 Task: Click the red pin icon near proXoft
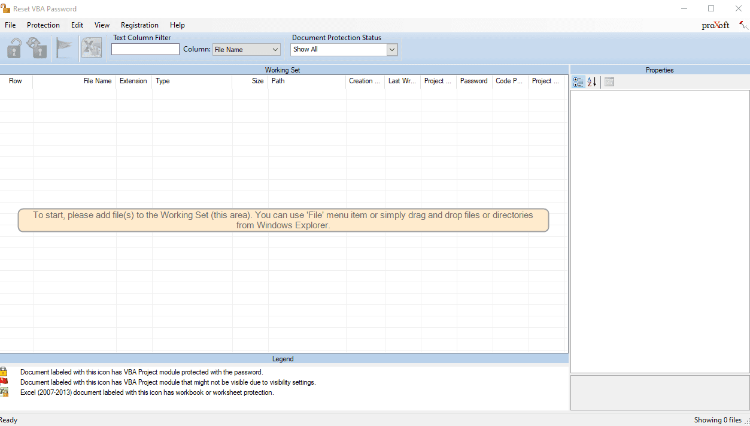point(743,25)
